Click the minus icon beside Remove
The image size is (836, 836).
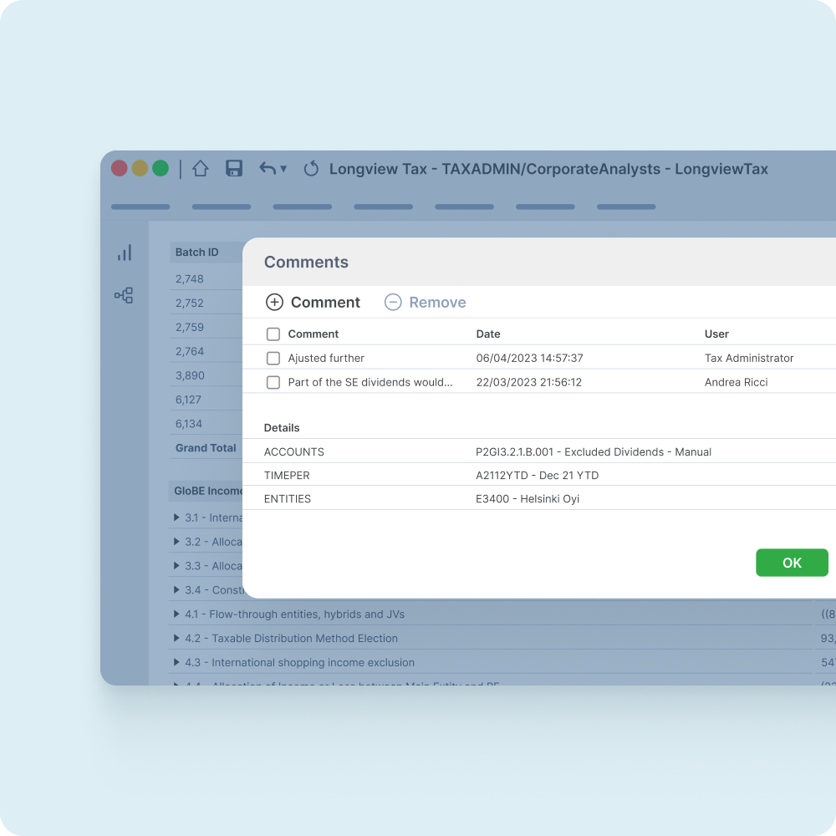393,303
